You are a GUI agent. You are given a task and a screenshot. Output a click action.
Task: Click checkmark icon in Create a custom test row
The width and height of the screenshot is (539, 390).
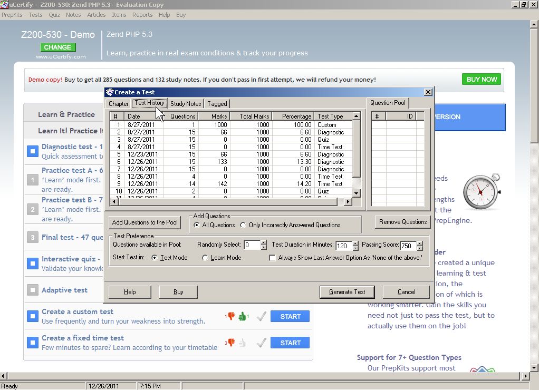pos(262,316)
